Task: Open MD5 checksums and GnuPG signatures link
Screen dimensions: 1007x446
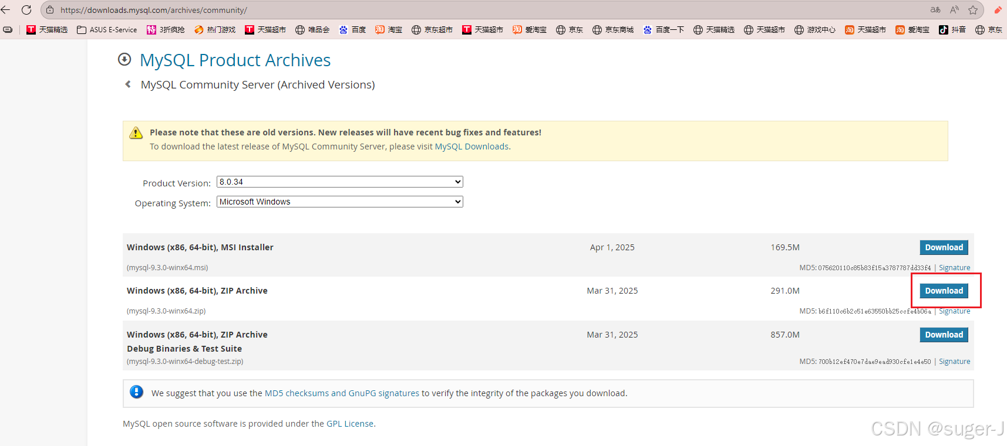Action: (342, 393)
